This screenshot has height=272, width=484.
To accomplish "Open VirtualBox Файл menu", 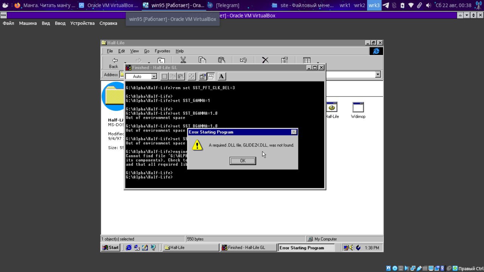I will point(8,23).
